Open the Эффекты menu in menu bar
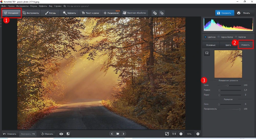Image resolution: width=256 pixels, height=139 pixels. pyautogui.click(x=42, y=6)
